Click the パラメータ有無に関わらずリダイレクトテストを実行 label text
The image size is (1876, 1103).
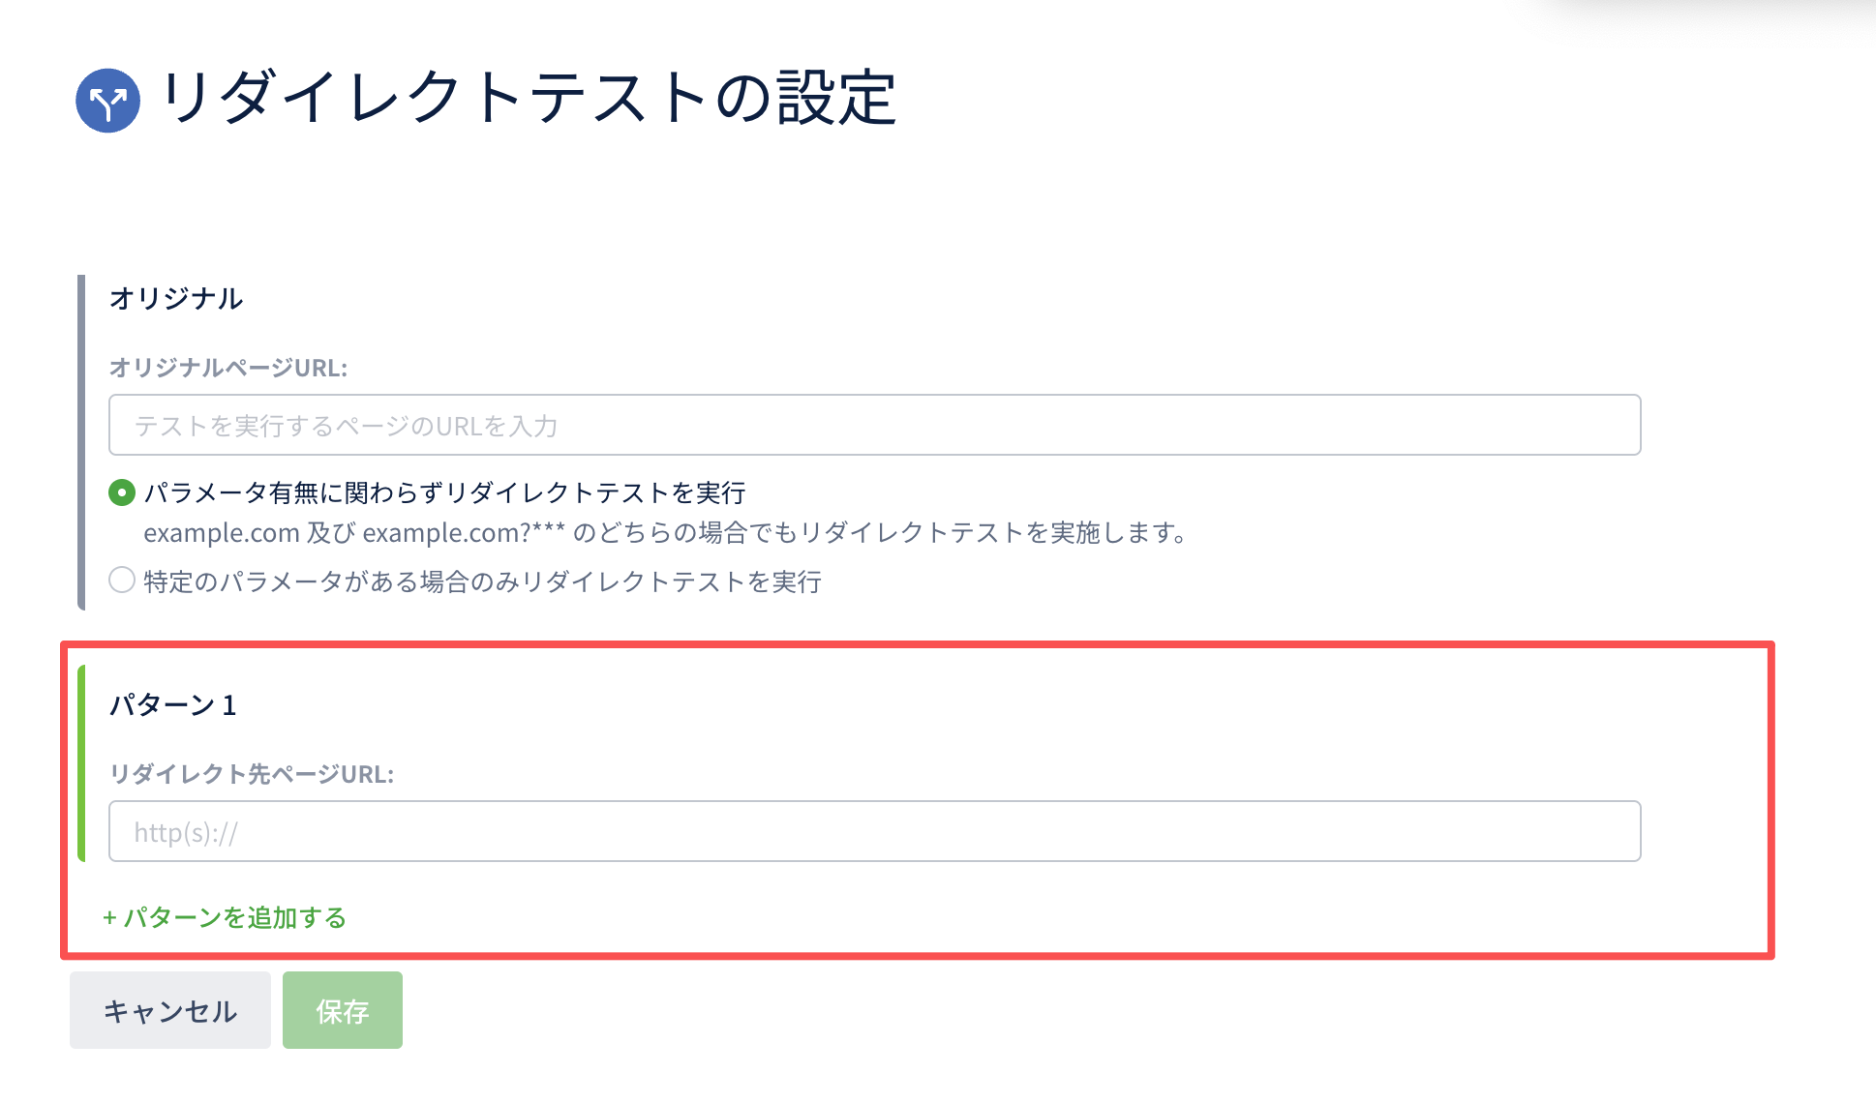tap(444, 492)
